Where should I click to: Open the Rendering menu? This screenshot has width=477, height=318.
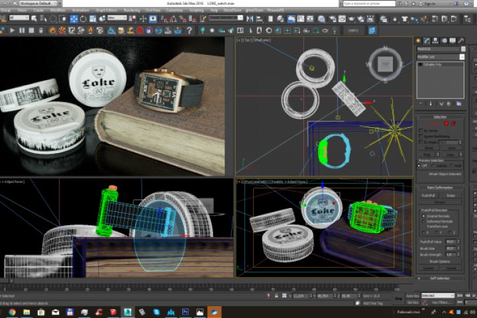[x=131, y=11]
